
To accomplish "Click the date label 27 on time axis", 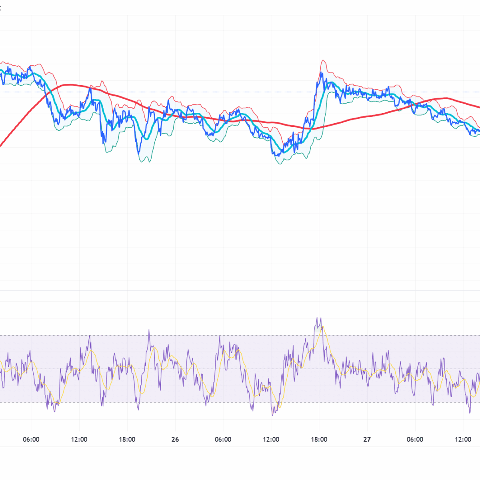I will (367, 439).
